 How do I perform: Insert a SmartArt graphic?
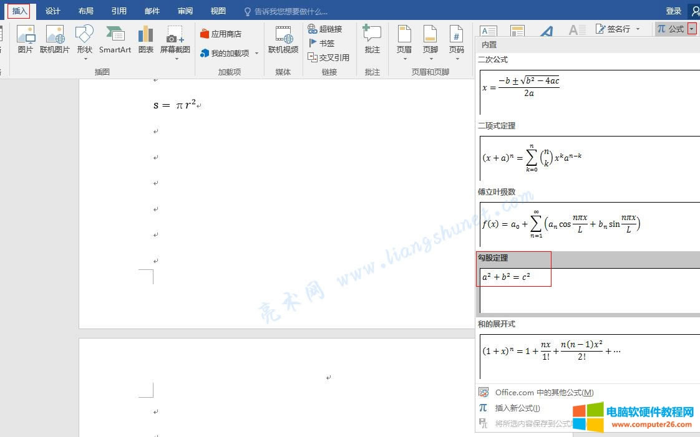[x=114, y=39]
